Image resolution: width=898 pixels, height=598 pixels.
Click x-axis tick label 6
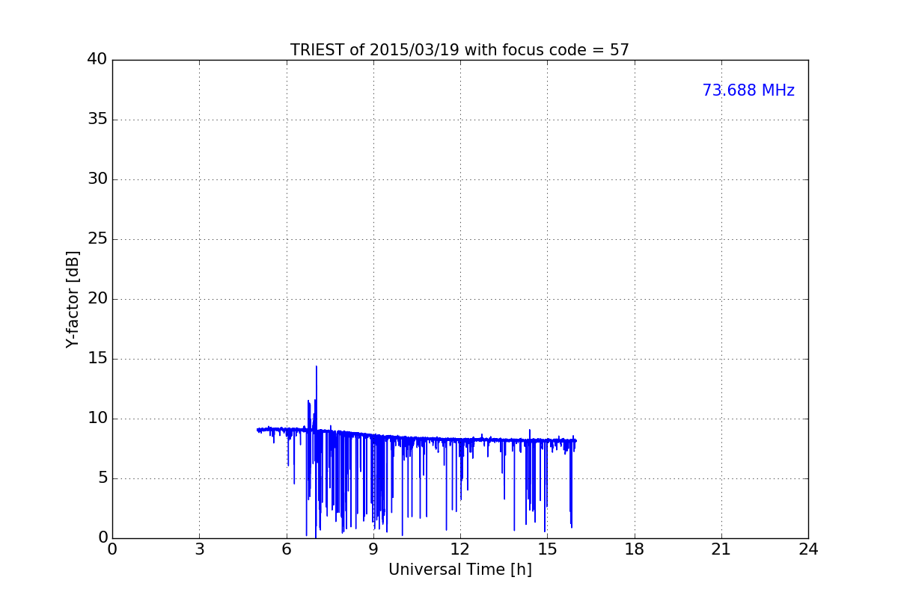pyautogui.click(x=286, y=549)
